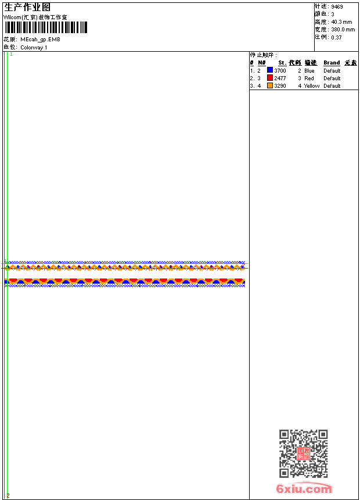Click the Wilcom studio name line

coord(35,17)
